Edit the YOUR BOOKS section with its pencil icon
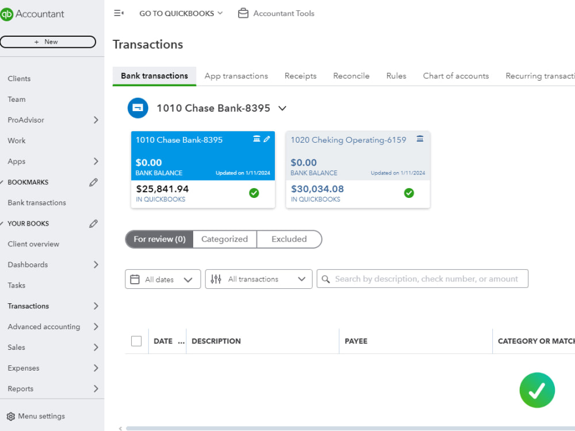This screenshot has width=575, height=431. click(x=94, y=224)
